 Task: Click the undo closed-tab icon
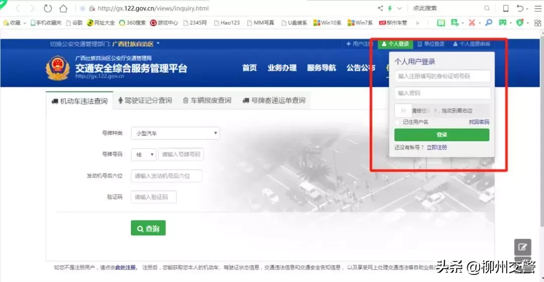(x=520, y=9)
